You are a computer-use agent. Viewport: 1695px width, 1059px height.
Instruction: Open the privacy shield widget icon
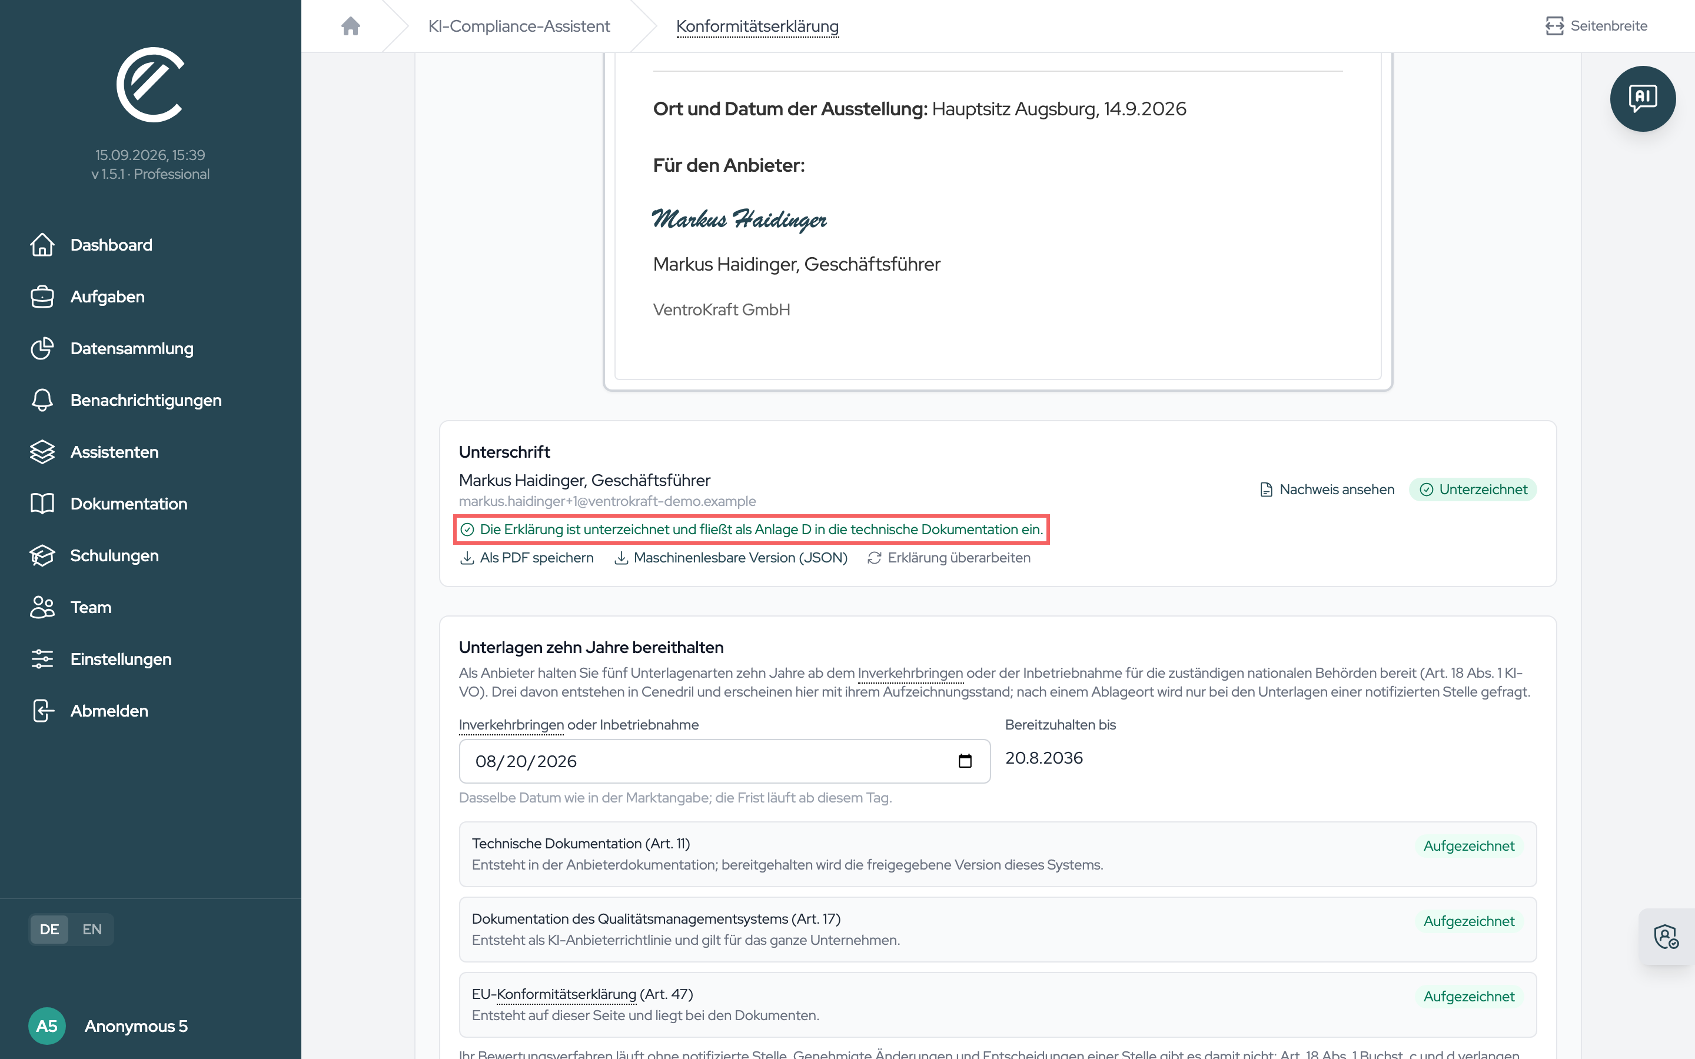click(1666, 937)
